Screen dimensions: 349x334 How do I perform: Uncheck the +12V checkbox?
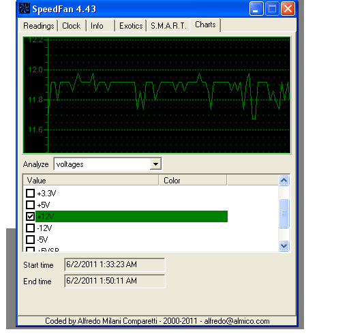30,216
